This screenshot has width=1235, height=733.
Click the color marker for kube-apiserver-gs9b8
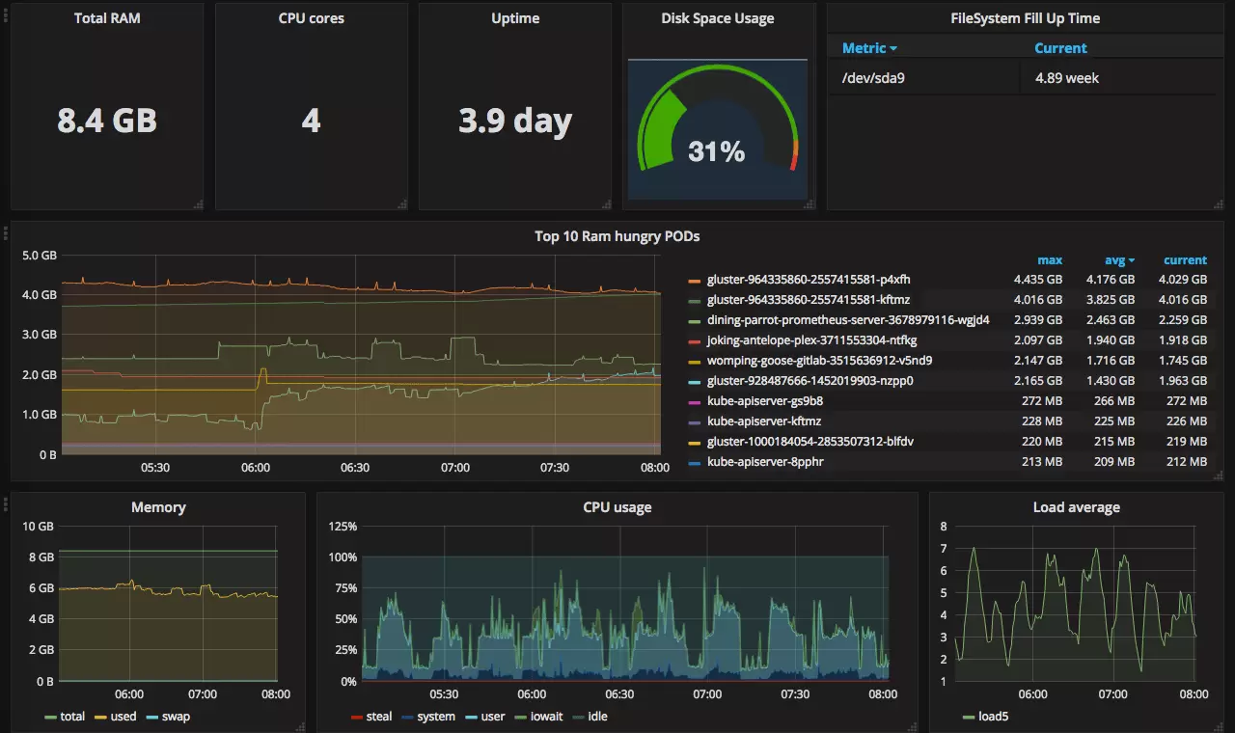point(694,400)
